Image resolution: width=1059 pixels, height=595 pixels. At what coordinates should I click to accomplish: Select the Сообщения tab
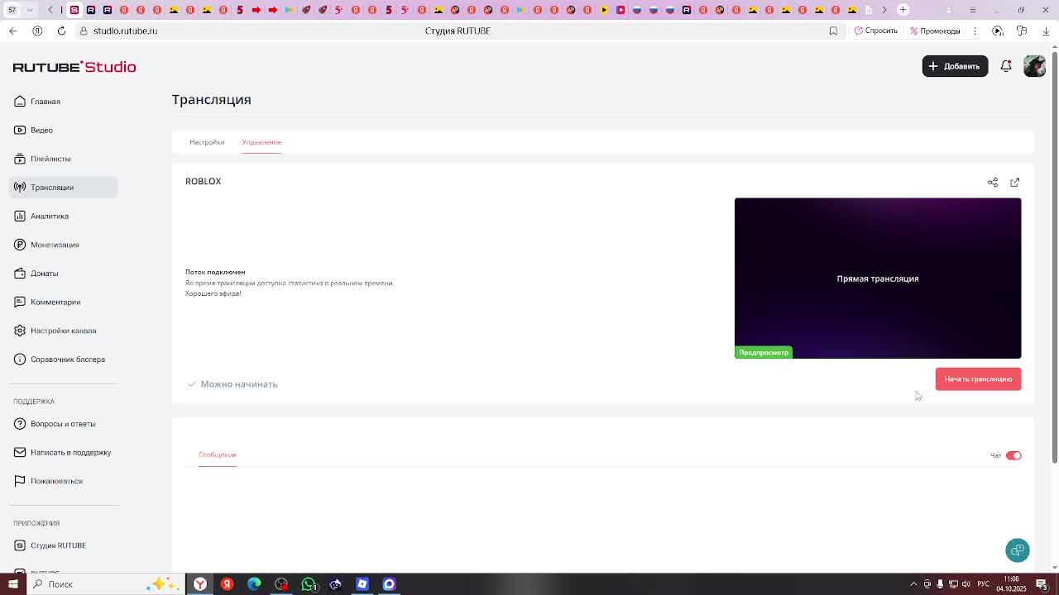tap(217, 455)
